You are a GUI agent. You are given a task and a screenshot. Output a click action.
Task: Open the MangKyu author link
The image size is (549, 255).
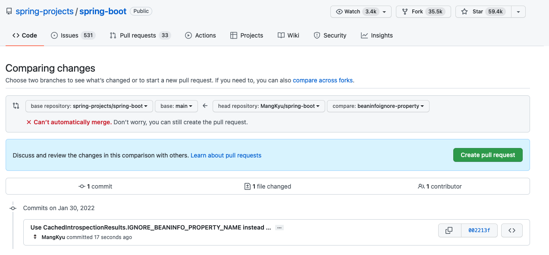click(x=53, y=237)
